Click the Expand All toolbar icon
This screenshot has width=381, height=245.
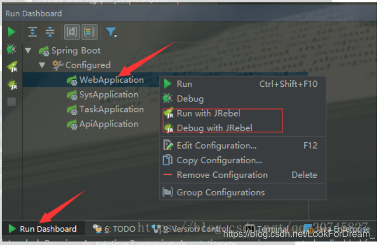(x=32, y=32)
